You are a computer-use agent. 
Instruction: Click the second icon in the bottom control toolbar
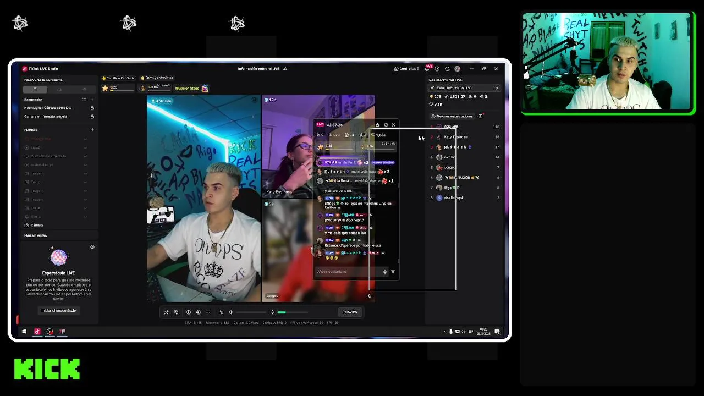(x=176, y=312)
